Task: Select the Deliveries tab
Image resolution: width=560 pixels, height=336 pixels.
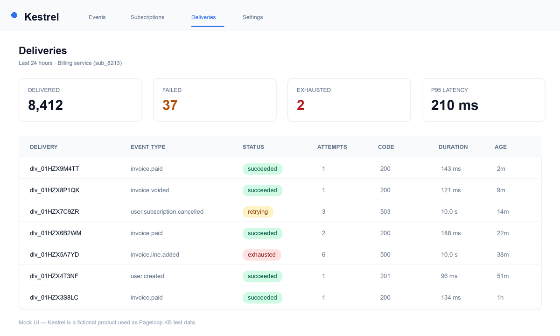Action: tap(203, 17)
